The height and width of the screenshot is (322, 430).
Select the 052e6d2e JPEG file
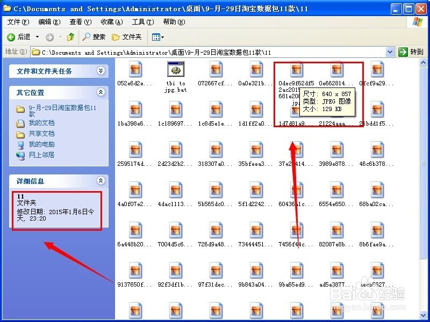135,70
